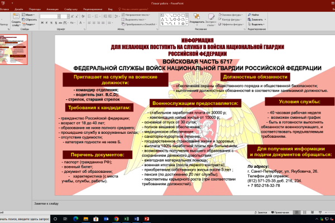Align text left
The height and width of the screenshot is (223, 335).
pos(89,23)
